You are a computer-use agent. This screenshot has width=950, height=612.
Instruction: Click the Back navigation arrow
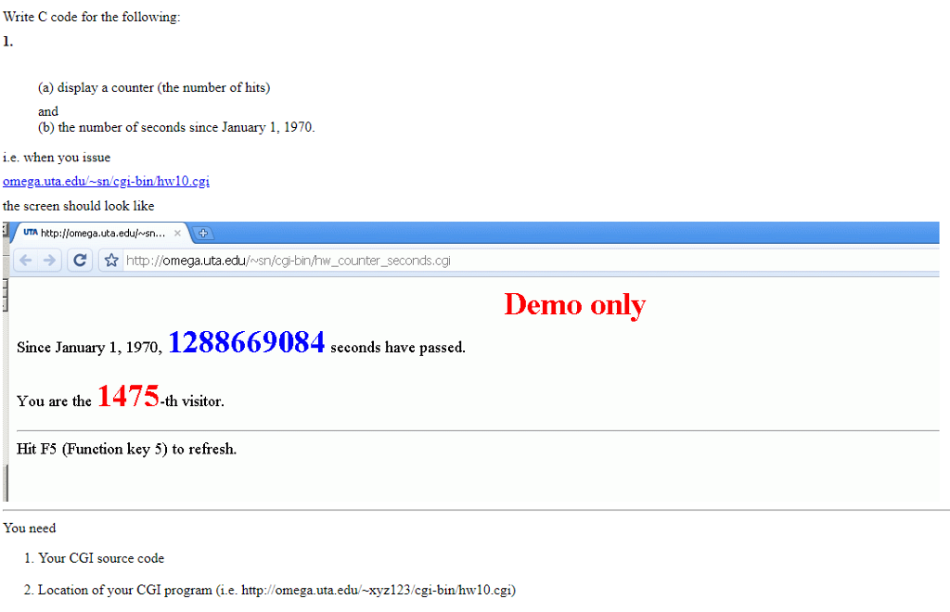(26, 260)
